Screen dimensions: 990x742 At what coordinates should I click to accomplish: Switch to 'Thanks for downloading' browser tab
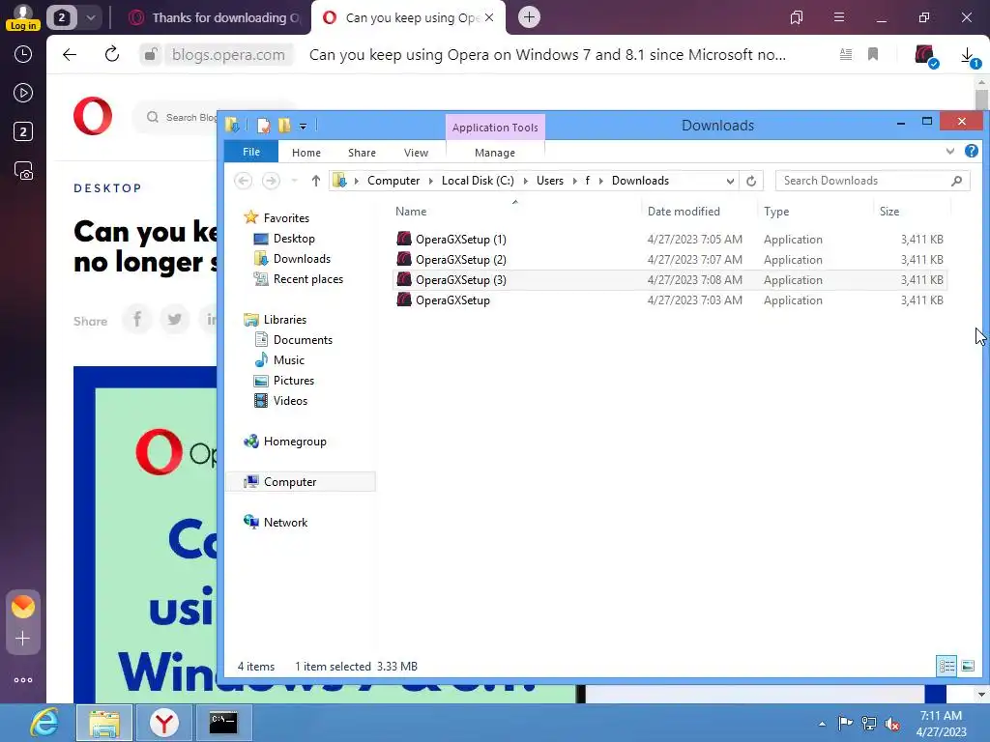[x=215, y=17]
